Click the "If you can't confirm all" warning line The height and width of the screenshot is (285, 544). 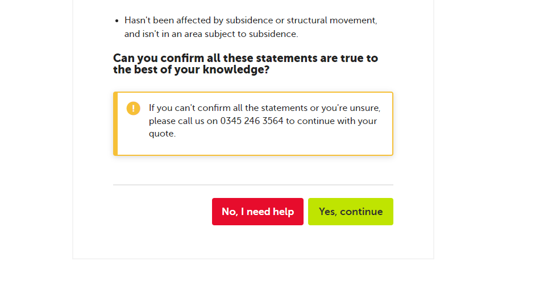[264, 108]
